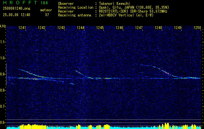Select observer name Takanori Kawachi
The image size is (204, 129).
point(114,4)
